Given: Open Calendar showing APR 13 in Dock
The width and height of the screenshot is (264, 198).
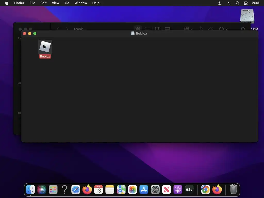Looking at the screenshot, I should tap(98, 189).
